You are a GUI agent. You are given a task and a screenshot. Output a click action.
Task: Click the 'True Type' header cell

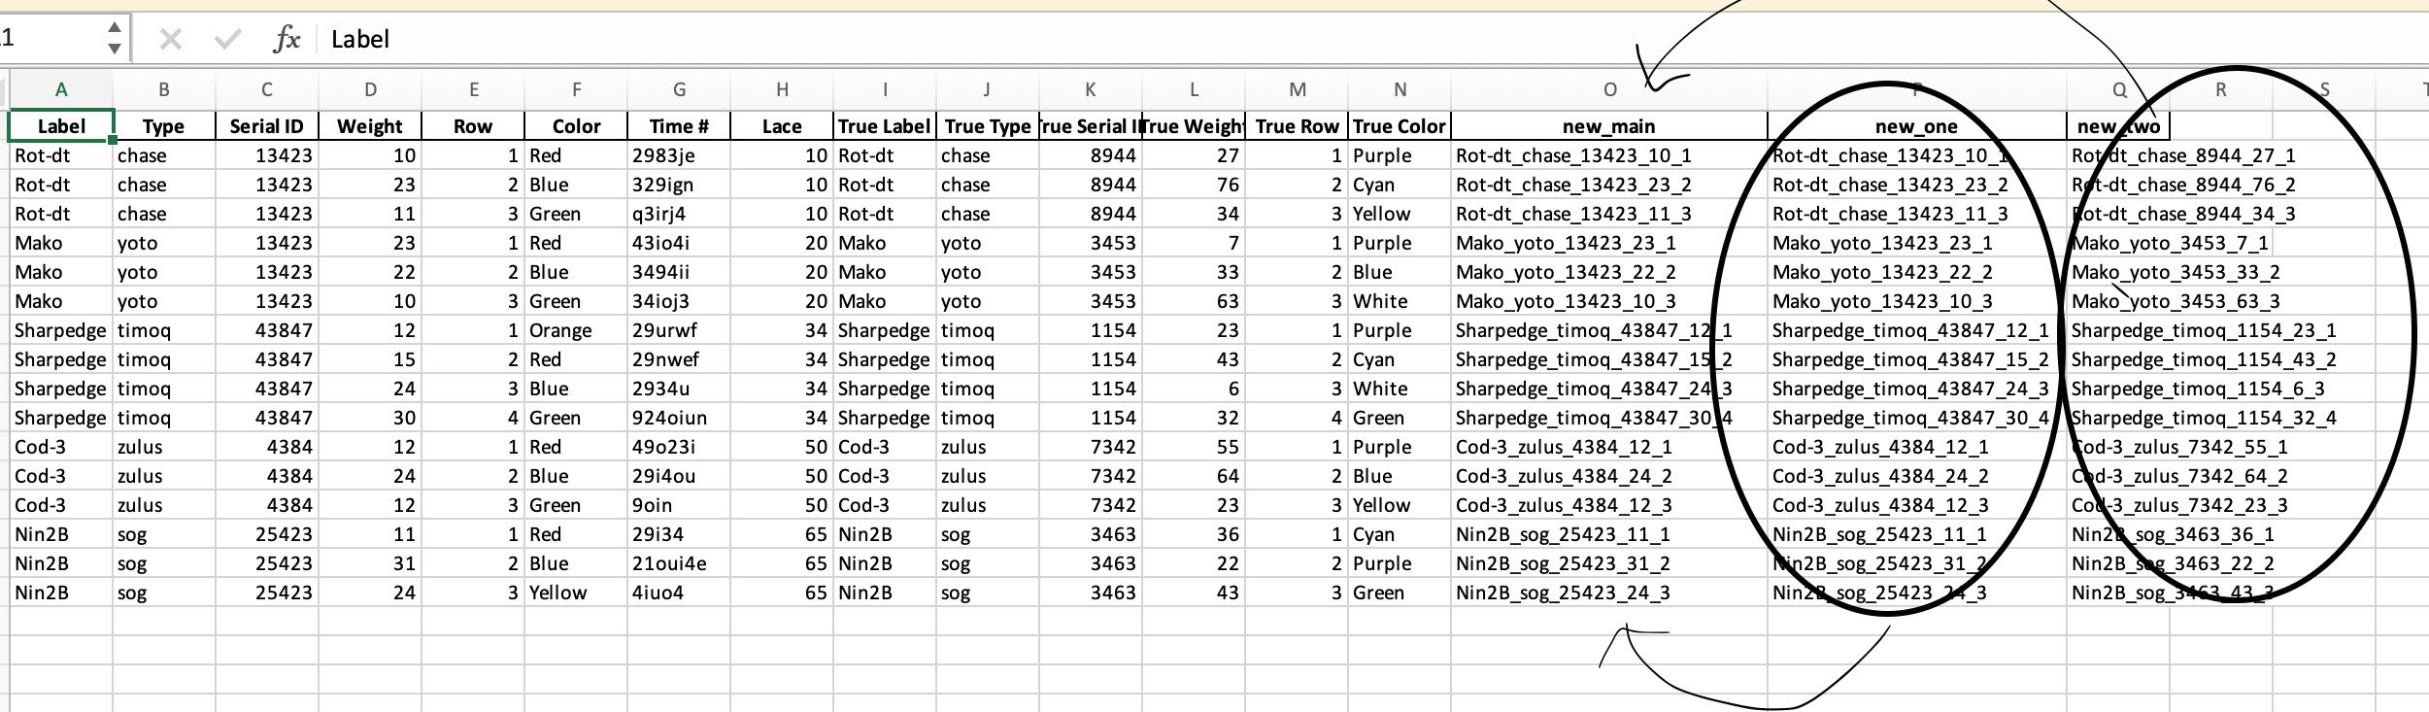[988, 126]
